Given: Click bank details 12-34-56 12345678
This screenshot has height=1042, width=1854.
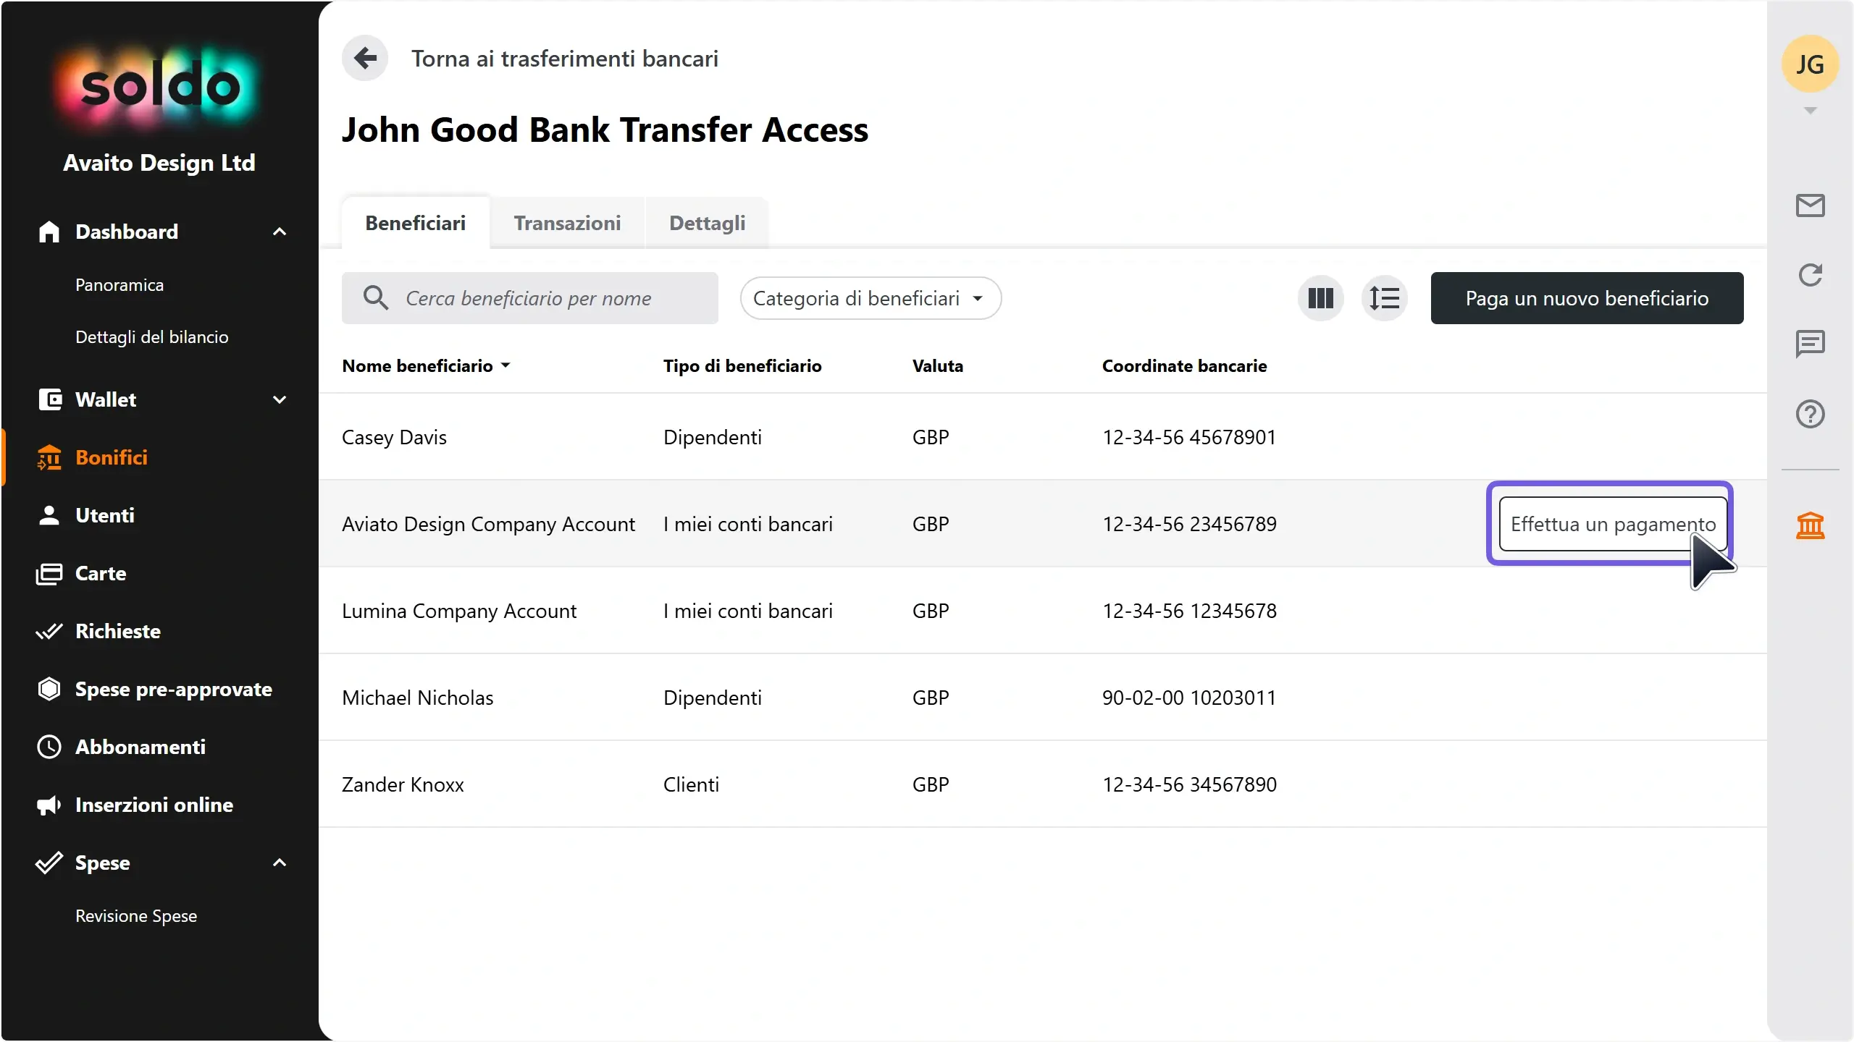Looking at the screenshot, I should (x=1189, y=611).
